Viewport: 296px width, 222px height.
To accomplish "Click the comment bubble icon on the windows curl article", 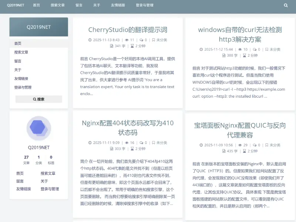I will tap(254, 49).
